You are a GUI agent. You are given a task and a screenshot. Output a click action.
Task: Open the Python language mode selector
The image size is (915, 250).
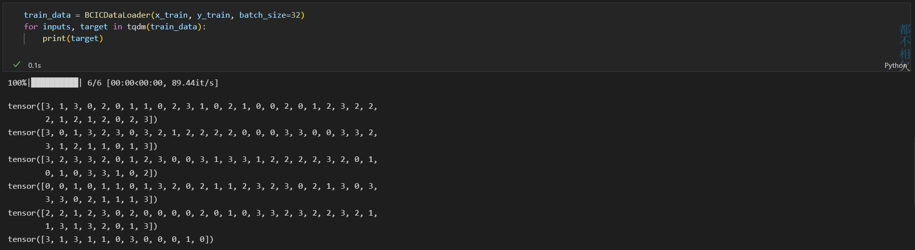895,65
